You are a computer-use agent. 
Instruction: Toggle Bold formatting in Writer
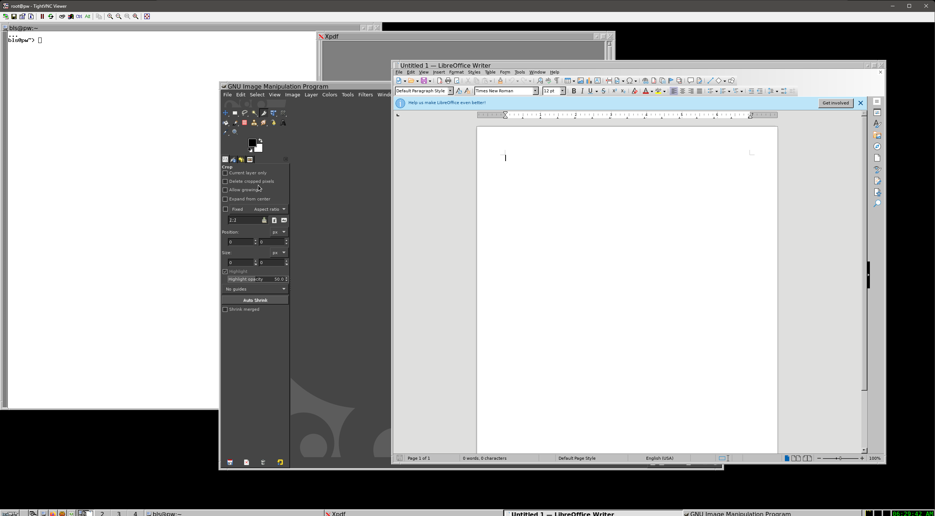pyautogui.click(x=574, y=91)
